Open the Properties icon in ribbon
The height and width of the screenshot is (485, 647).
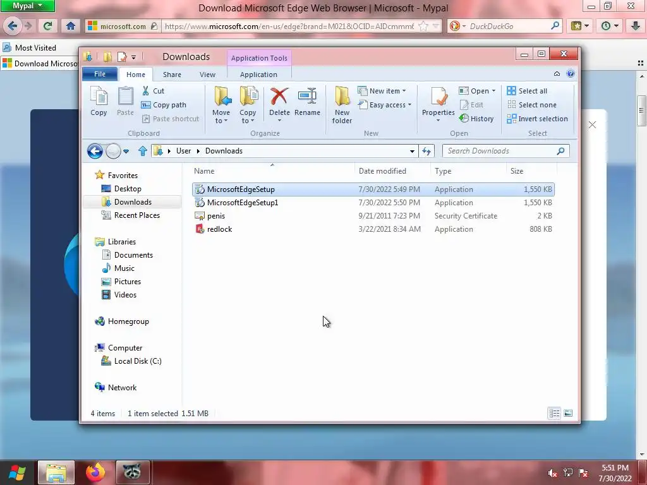point(438,97)
